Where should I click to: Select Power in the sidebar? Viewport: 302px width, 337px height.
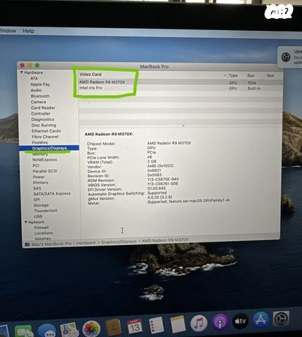coord(39,177)
